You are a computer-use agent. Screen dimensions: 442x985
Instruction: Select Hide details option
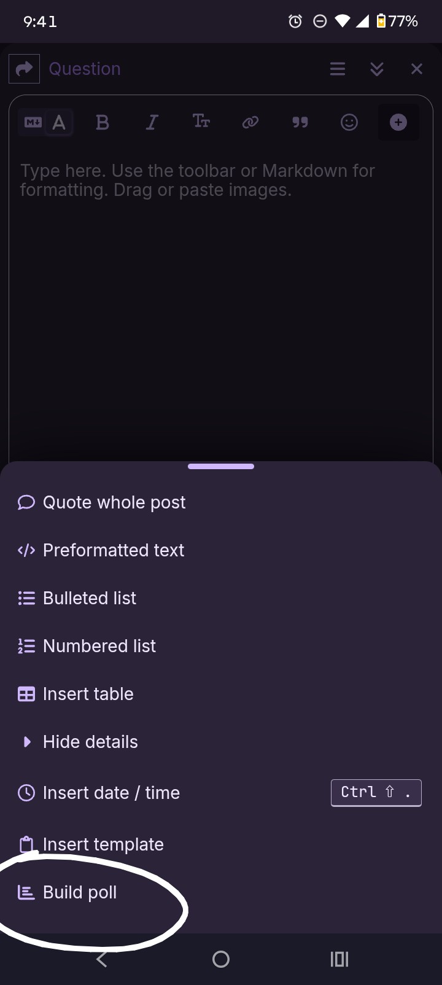(x=90, y=742)
